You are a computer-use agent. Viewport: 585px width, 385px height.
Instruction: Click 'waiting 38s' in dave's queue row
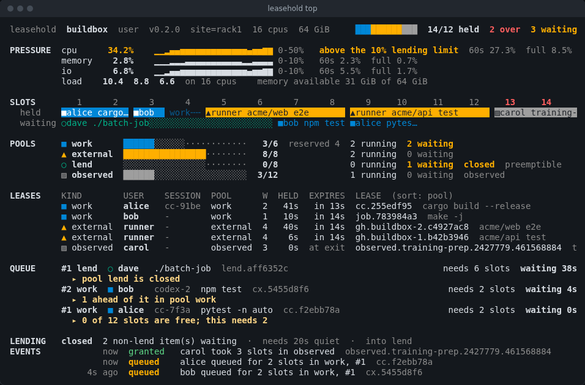pyautogui.click(x=548, y=269)
